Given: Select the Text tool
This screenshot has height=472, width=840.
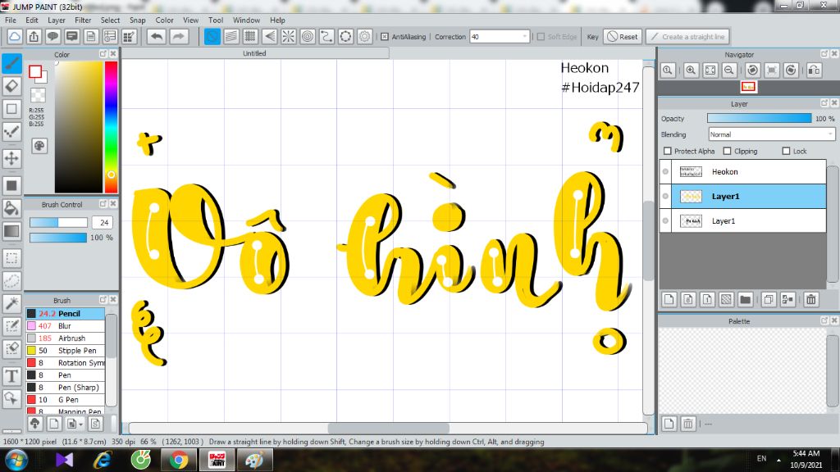Looking at the screenshot, I should [11, 376].
